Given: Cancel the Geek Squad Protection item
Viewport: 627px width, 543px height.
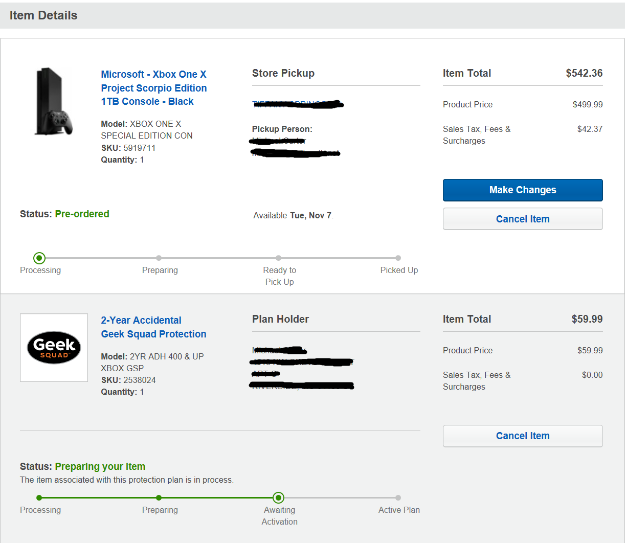Looking at the screenshot, I should [522, 436].
